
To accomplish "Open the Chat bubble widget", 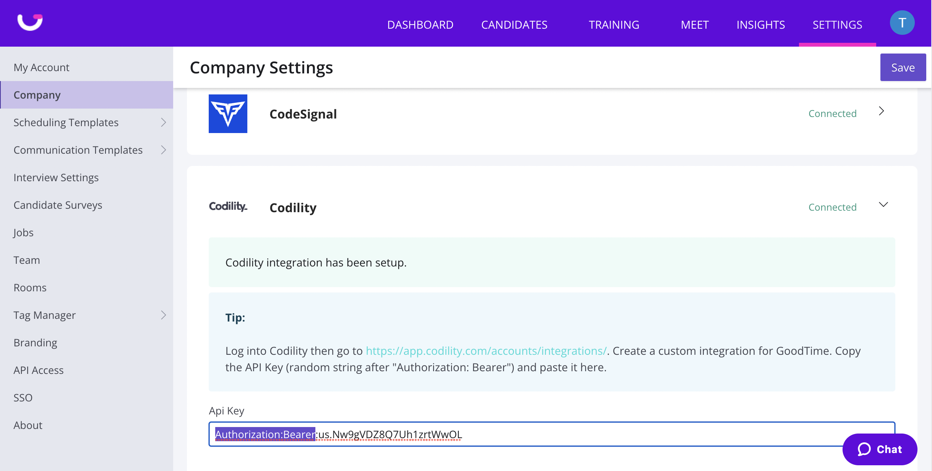I will (879, 449).
